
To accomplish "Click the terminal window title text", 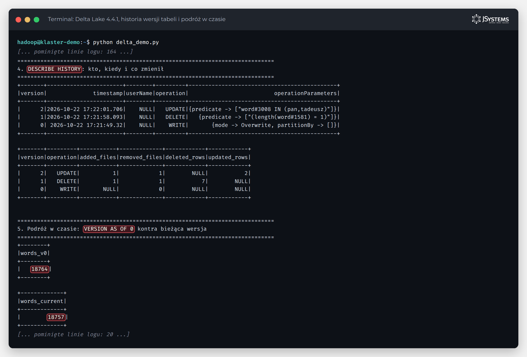I will [x=137, y=19].
